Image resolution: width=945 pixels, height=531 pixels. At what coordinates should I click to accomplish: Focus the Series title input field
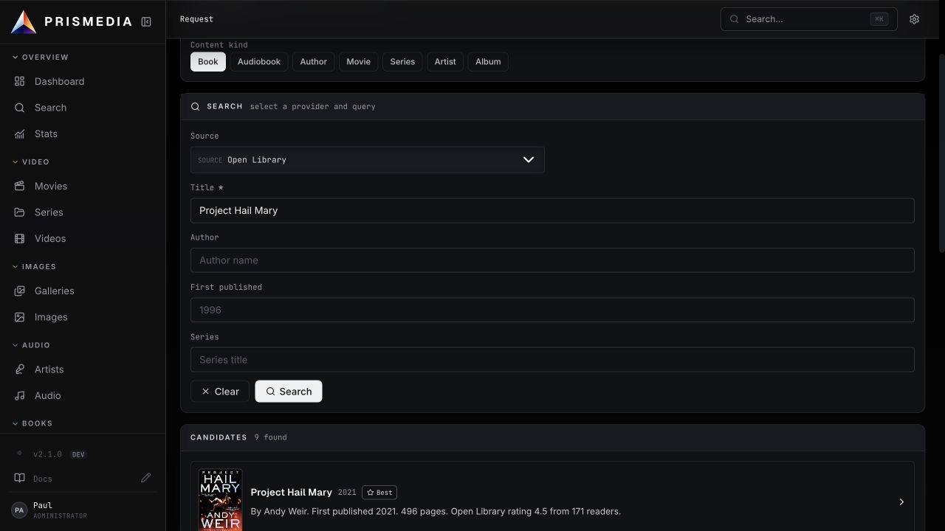coord(552,360)
